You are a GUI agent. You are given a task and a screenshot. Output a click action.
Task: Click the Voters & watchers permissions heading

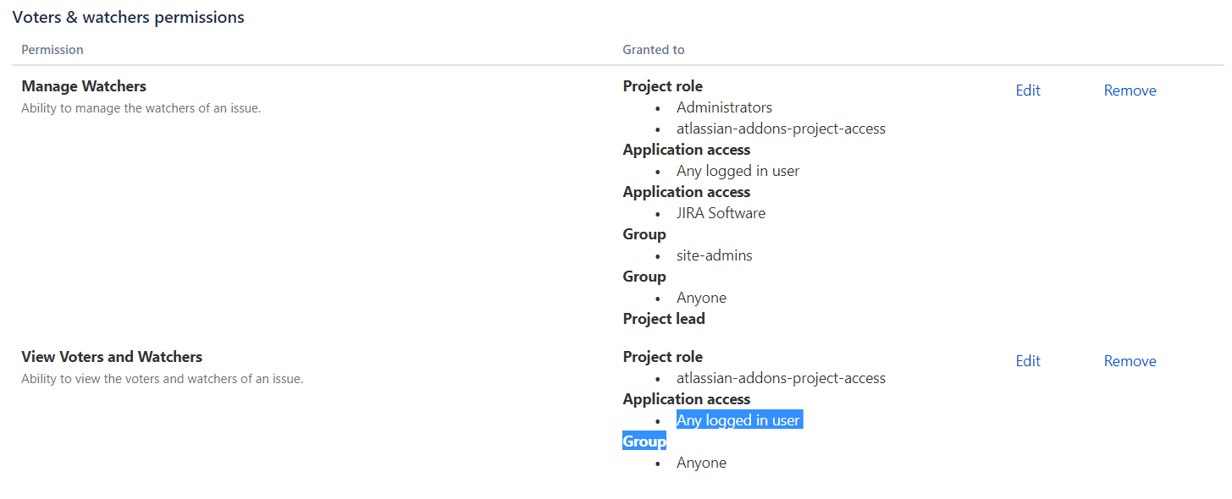click(x=129, y=17)
